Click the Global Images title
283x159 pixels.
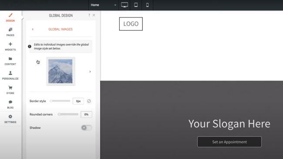(x=61, y=29)
